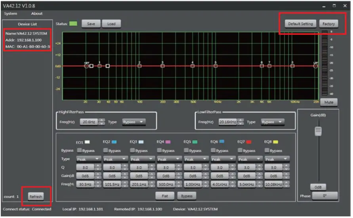
Task: Toggle the EQ6 Bypass checkbox
Action: [213, 150]
